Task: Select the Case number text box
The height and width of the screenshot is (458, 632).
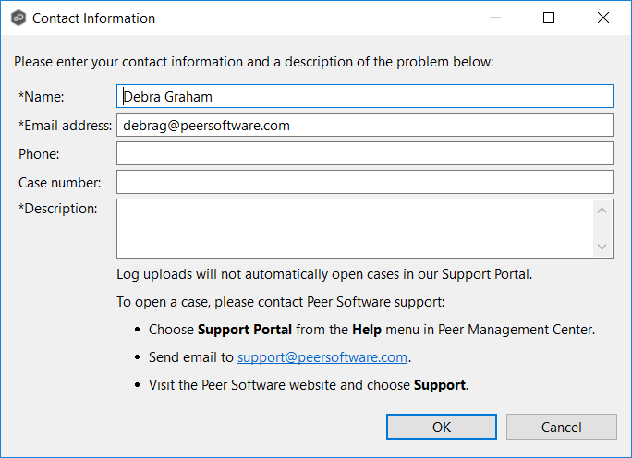Action: (364, 182)
